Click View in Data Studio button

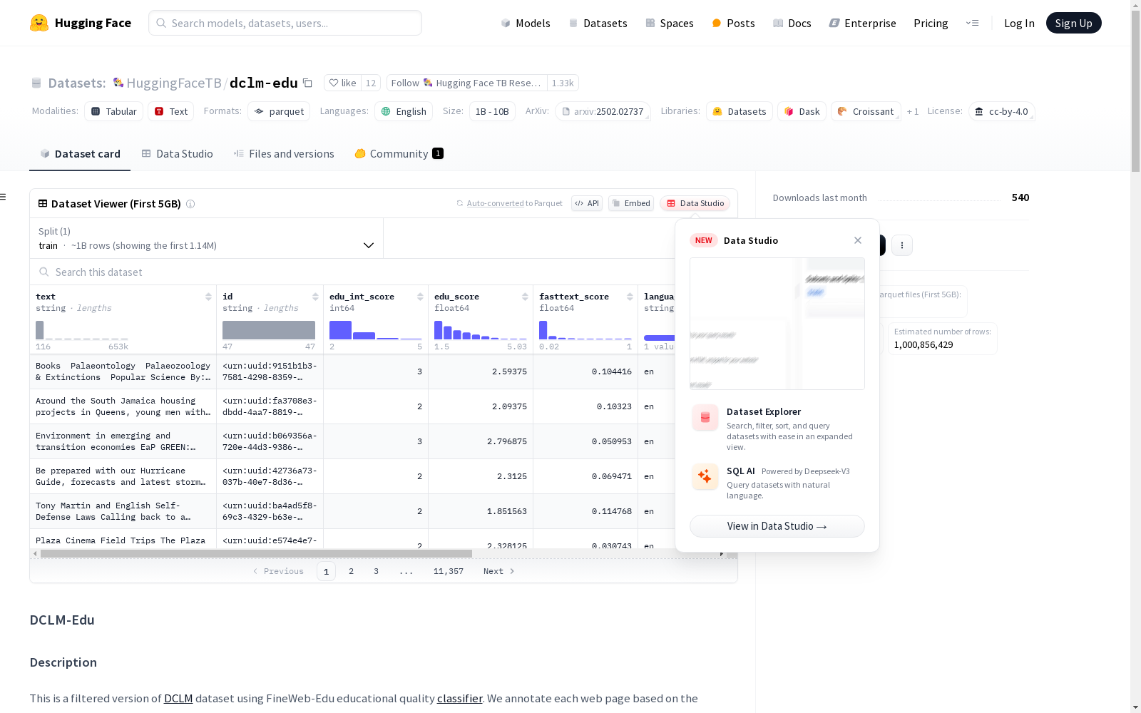point(777,526)
